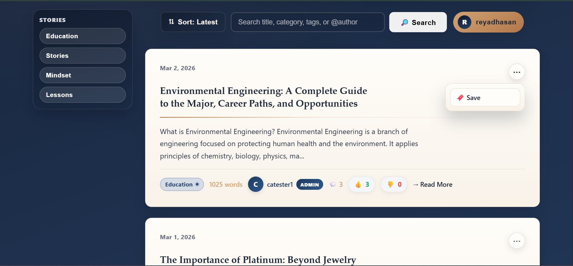Focus the search title or author field

point(307,22)
